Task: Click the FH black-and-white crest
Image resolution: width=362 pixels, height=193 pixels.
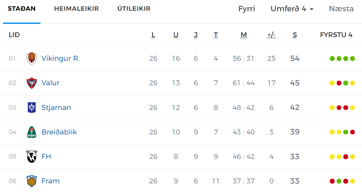Action: coord(32,156)
